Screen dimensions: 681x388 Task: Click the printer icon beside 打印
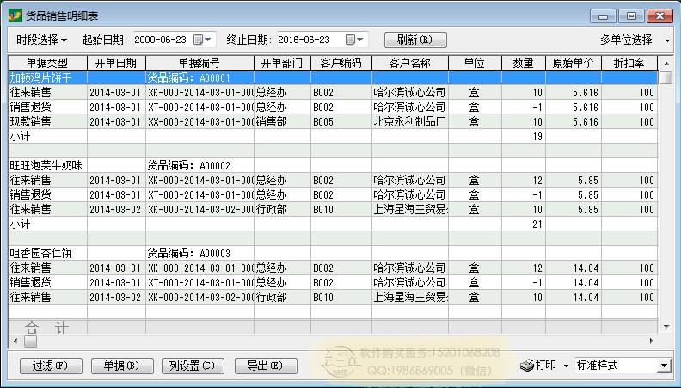[x=527, y=366]
